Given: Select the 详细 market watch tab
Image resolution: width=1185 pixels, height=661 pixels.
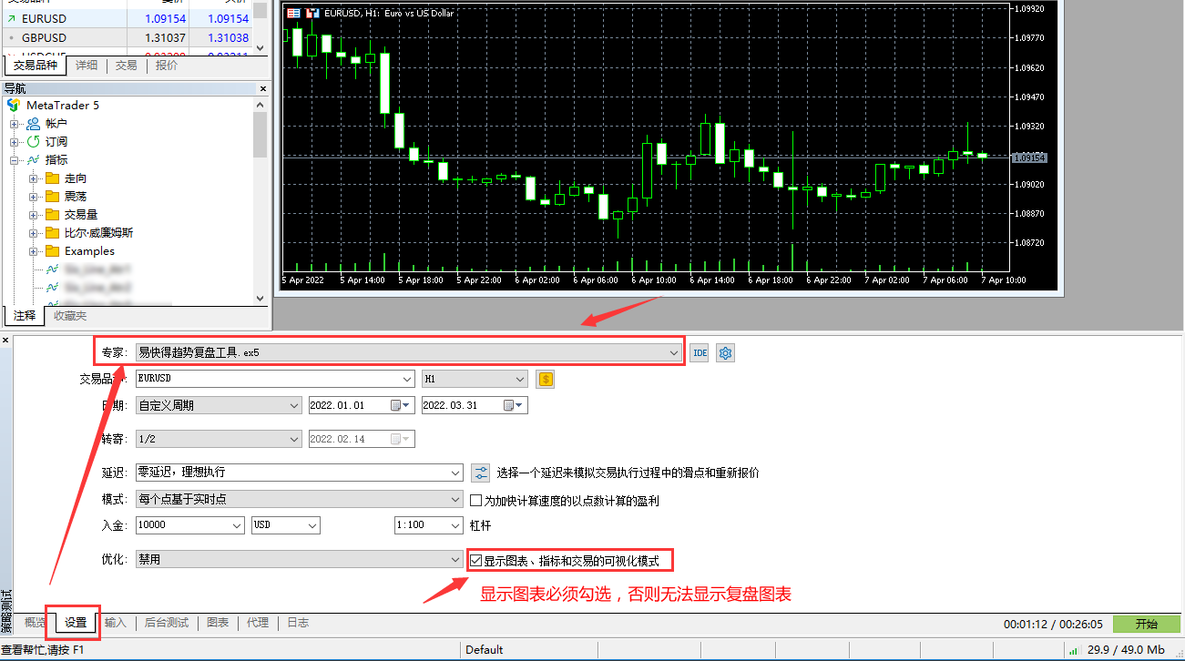Looking at the screenshot, I should point(87,66).
